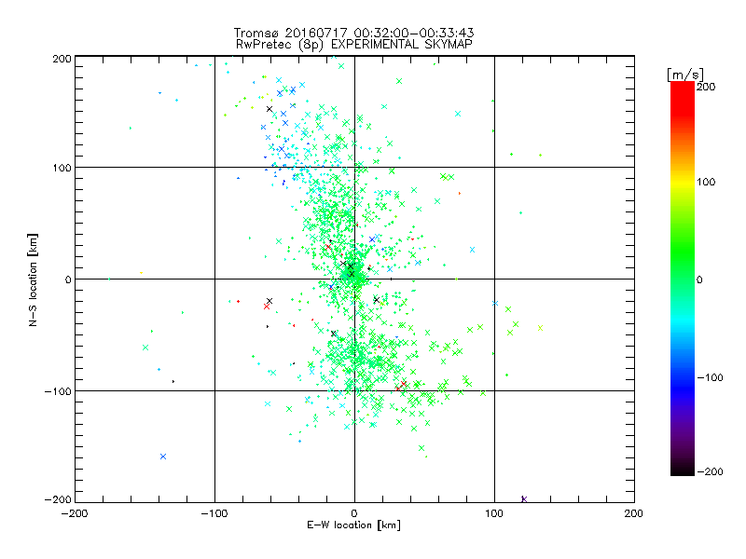Click the "E-W location [km]" axis label
The height and width of the screenshot is (559, 746).
point(353,525)
